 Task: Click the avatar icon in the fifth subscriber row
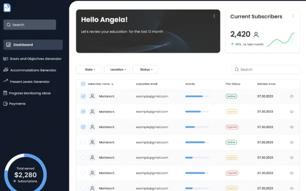[x=92, y=158]
